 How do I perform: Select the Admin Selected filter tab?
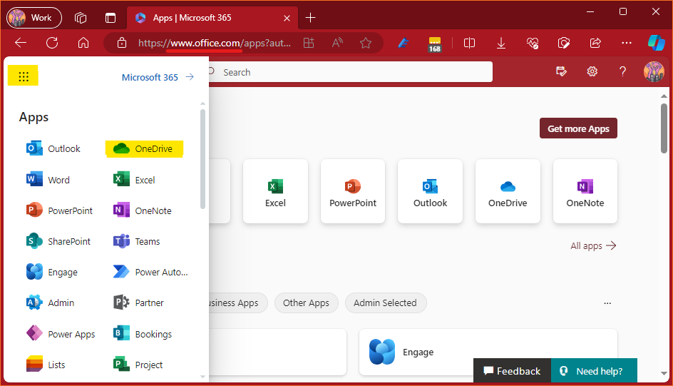tap(386, 303)
